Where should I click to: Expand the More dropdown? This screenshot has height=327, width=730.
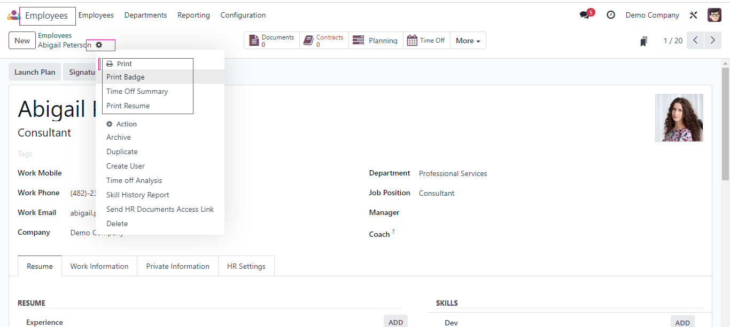coord(468,41)
